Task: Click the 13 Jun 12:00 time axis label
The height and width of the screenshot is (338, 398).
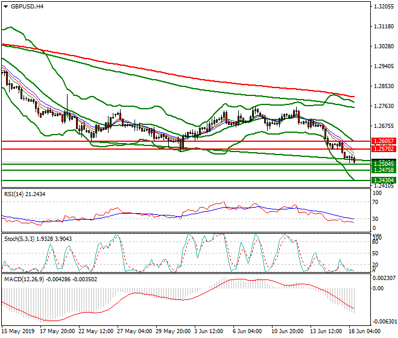Action: click(x=326, y=331)
